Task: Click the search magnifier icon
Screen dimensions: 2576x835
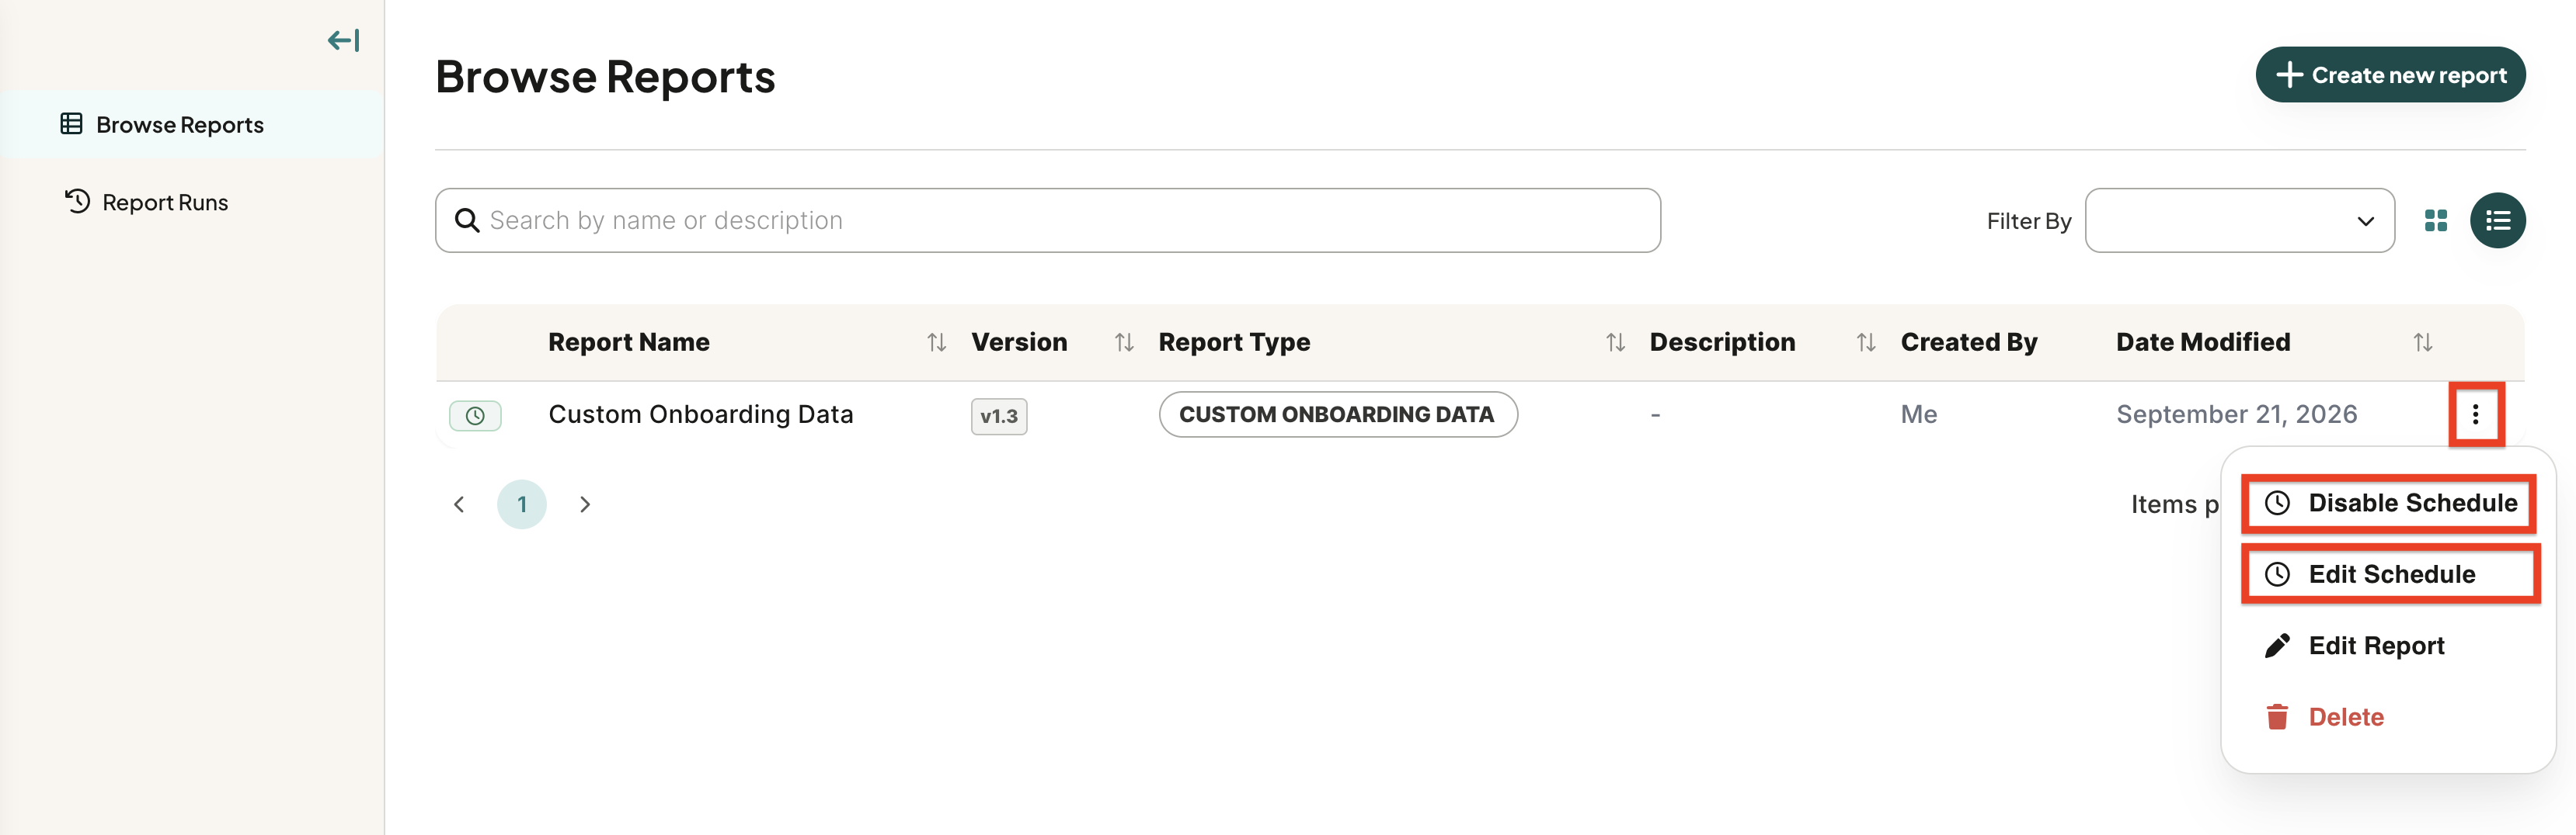Action: (467, 220)
